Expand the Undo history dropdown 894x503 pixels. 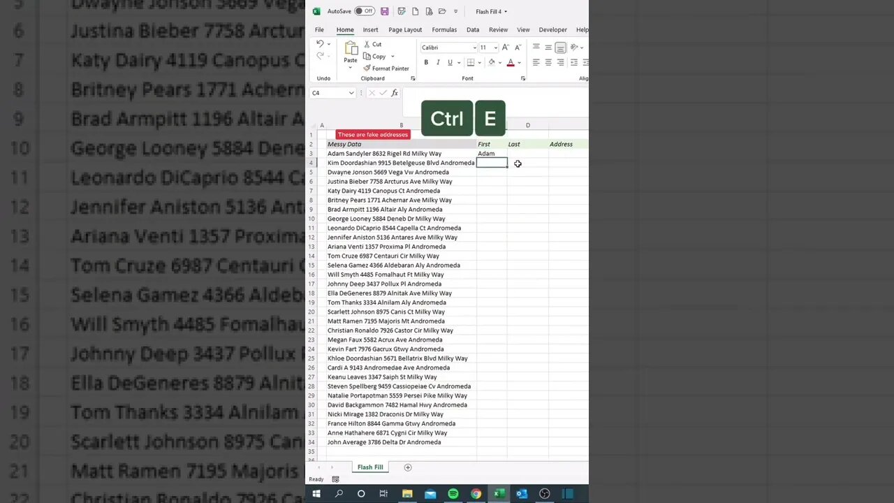pos(329,44)
